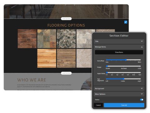
Task: Expand the Title section chevron
Action: [142, 41]
